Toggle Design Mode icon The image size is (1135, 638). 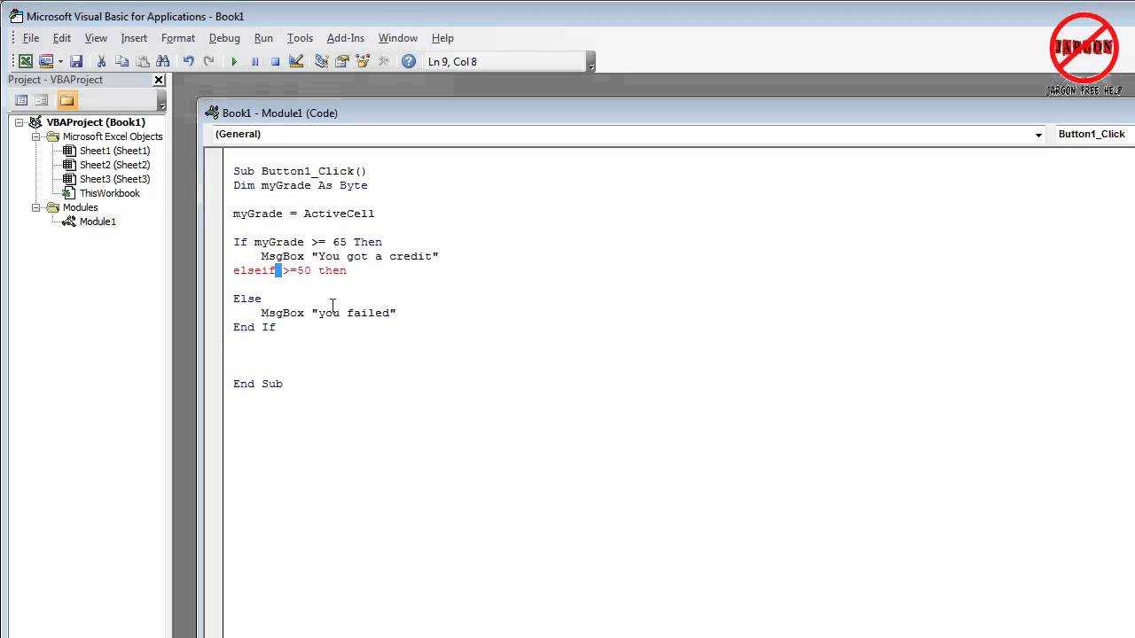coord(296,61)
